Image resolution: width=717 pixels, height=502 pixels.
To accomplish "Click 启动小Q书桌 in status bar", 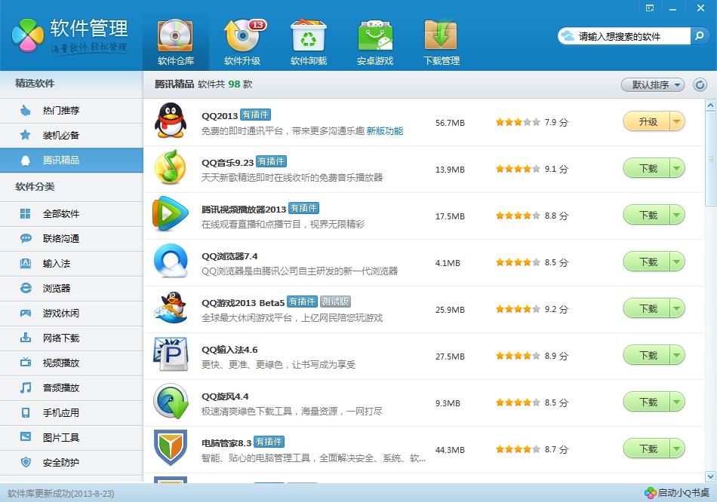I will pyautogui.click(x=677, y=493).
